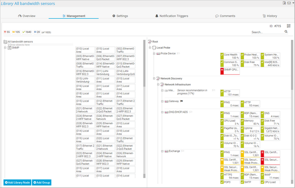The width and height of the screenshot is (295, 188).
Task: Collapse the Local Probe node
Action: pos(150,48)
